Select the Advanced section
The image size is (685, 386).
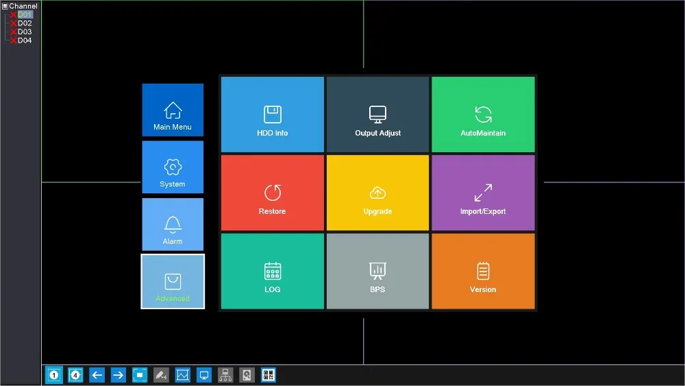pos(173,282)
